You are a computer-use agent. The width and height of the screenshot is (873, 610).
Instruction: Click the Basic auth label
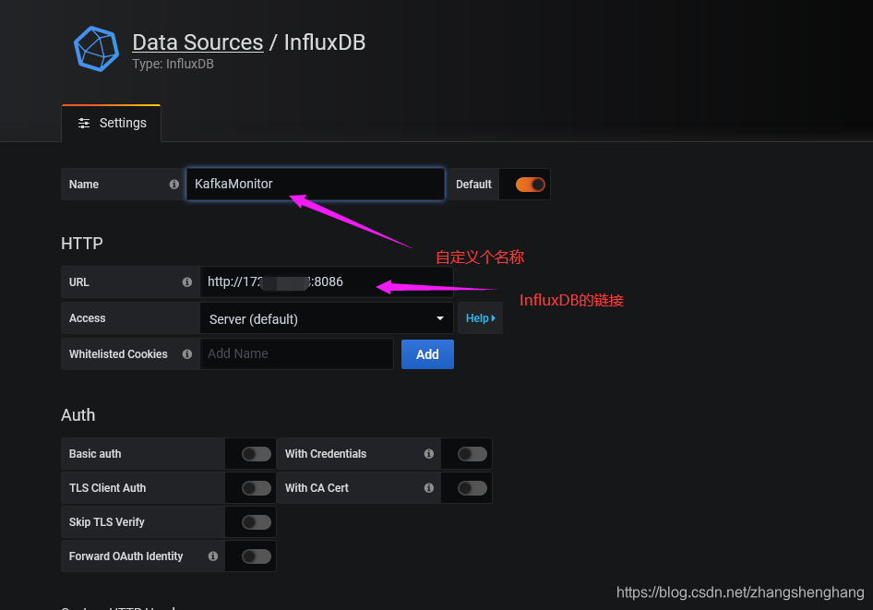click(x=95, y=454)
